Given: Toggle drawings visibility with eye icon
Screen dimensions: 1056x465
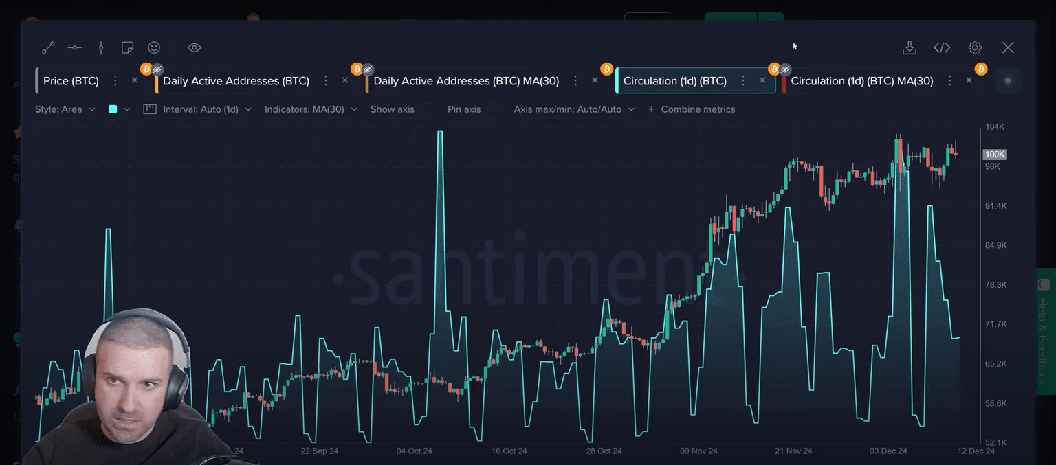Looking at the screenshot, I should click(x=195, y=47).
